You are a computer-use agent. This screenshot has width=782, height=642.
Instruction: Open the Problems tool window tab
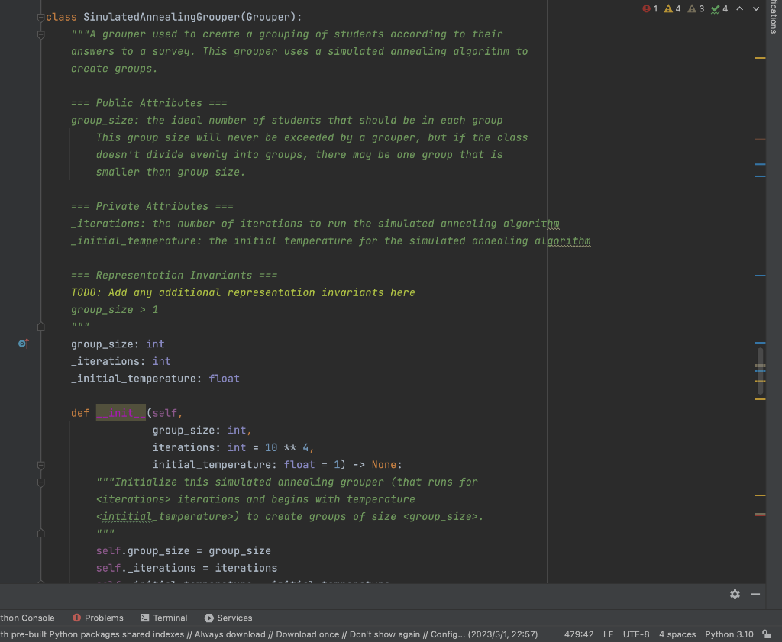98,618
